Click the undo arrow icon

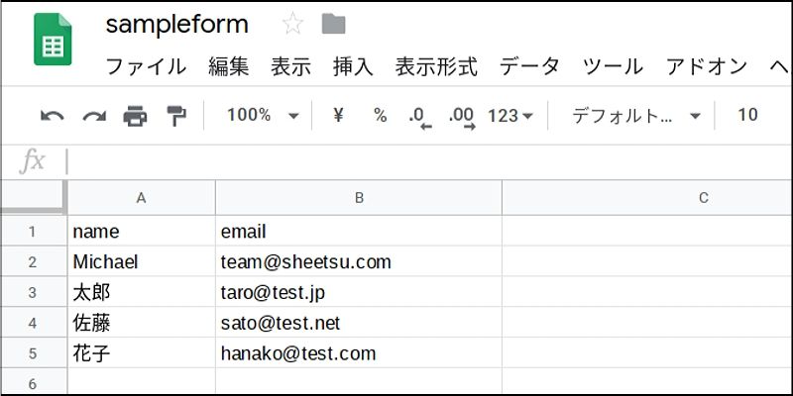pos(53,117)
